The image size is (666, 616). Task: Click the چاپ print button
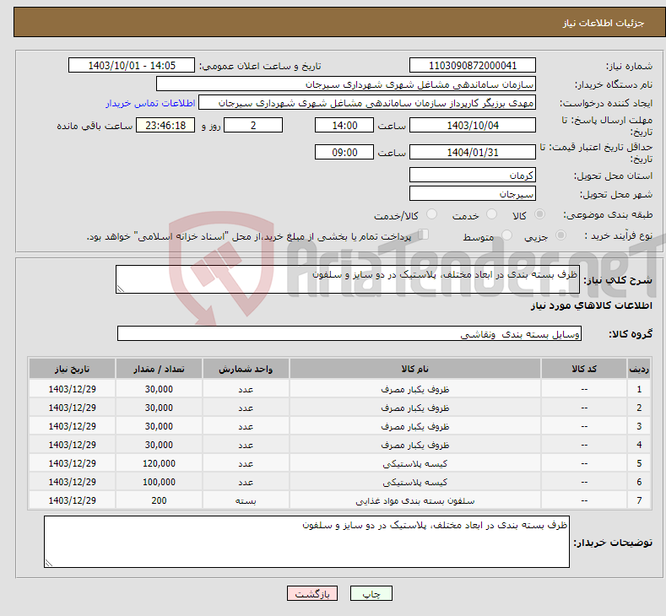tap(371, 593)
